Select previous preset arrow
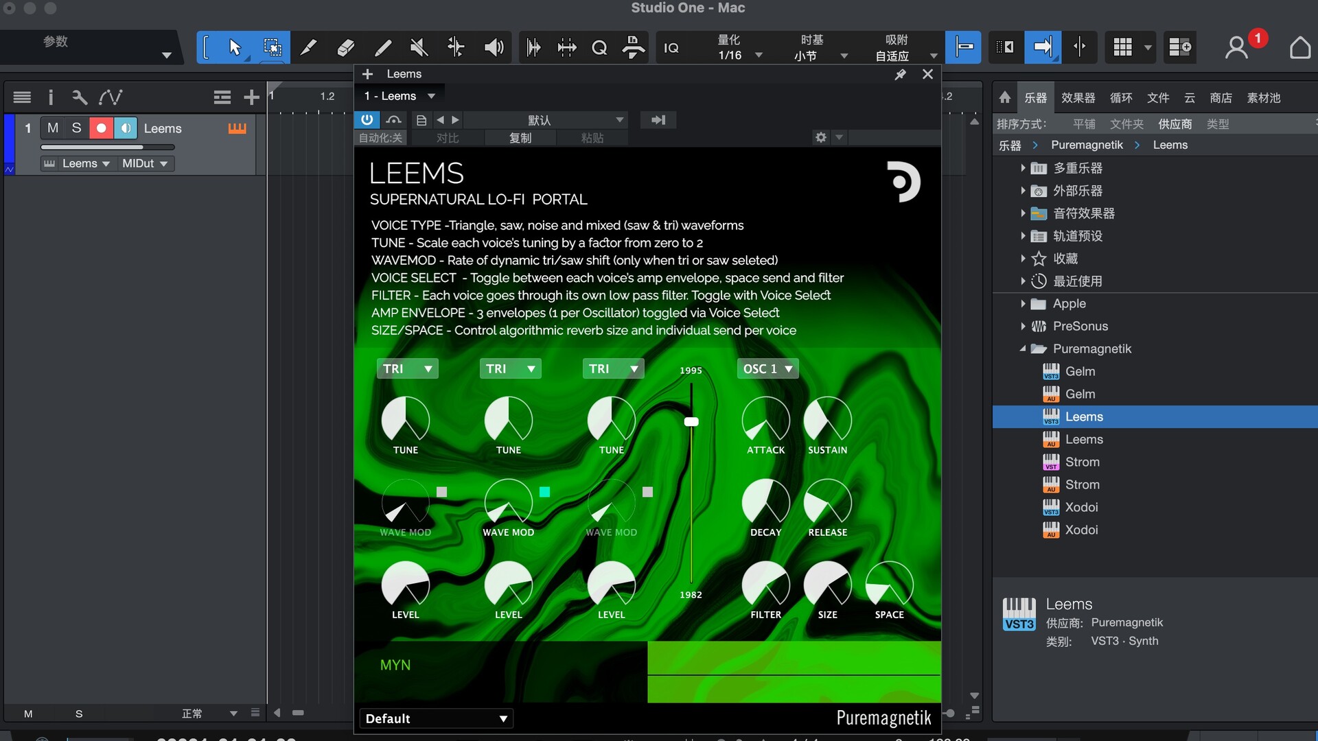1318x741 pixels. click(440, 119)
